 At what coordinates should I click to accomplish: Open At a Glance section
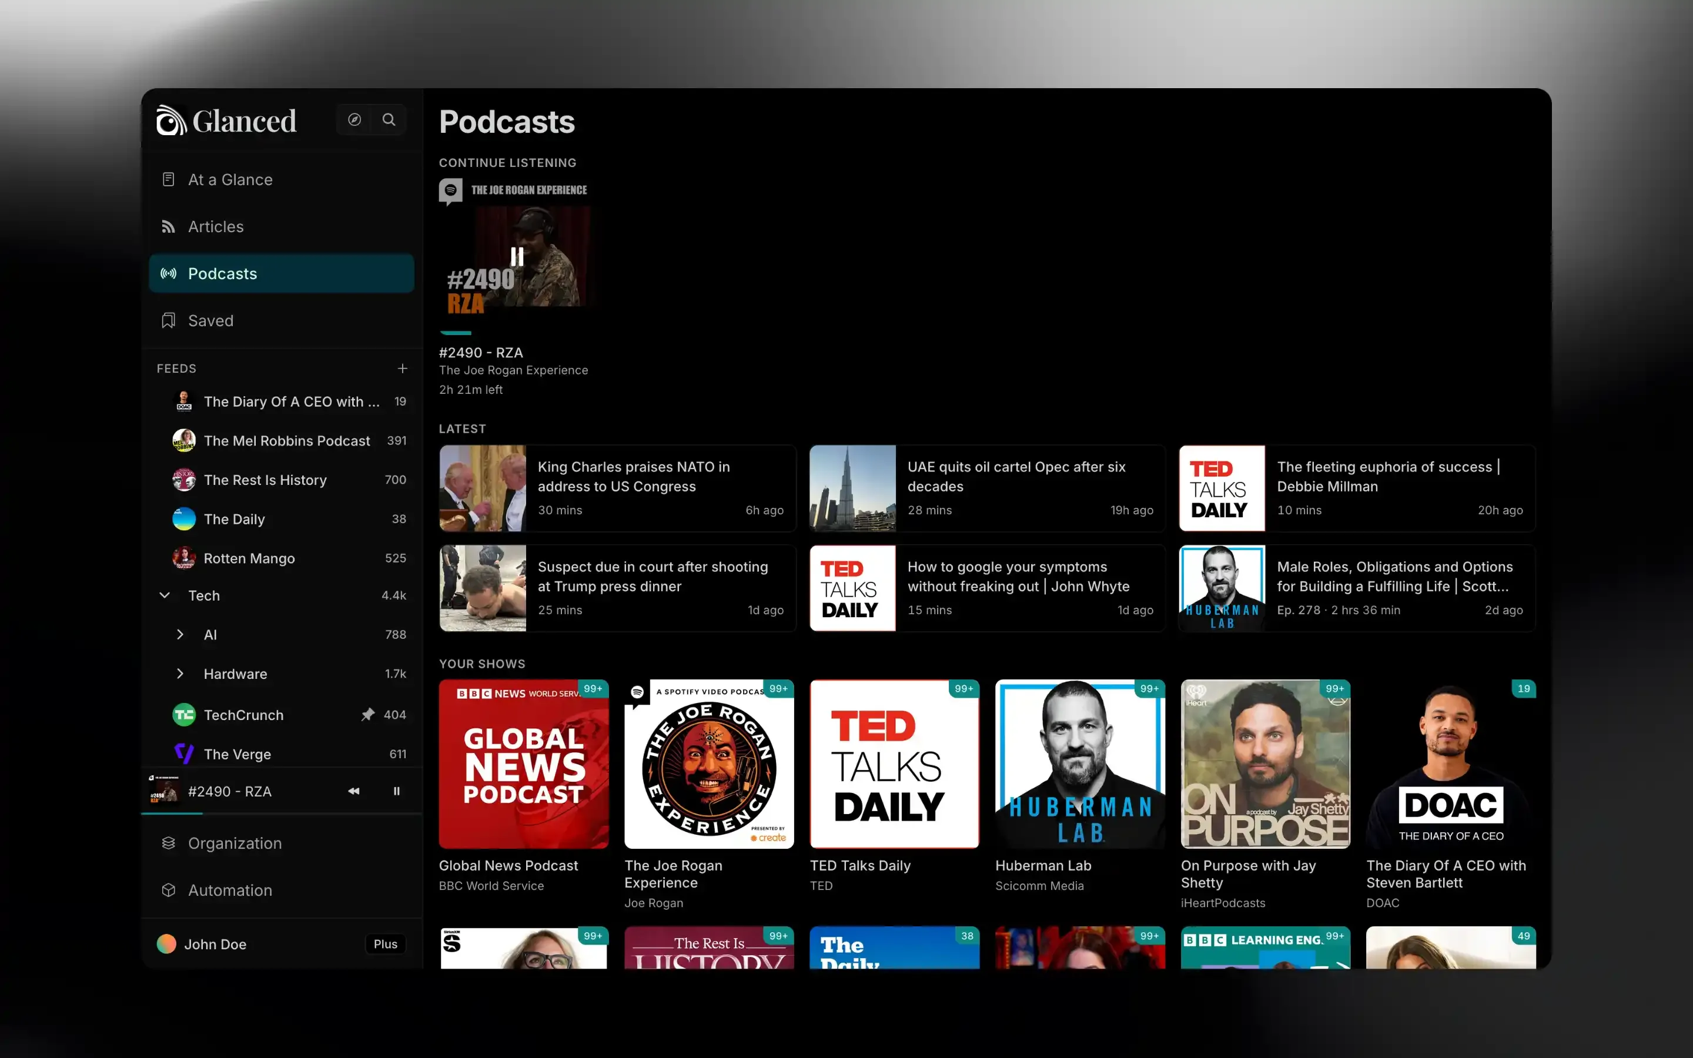click(x=281, y=180)
